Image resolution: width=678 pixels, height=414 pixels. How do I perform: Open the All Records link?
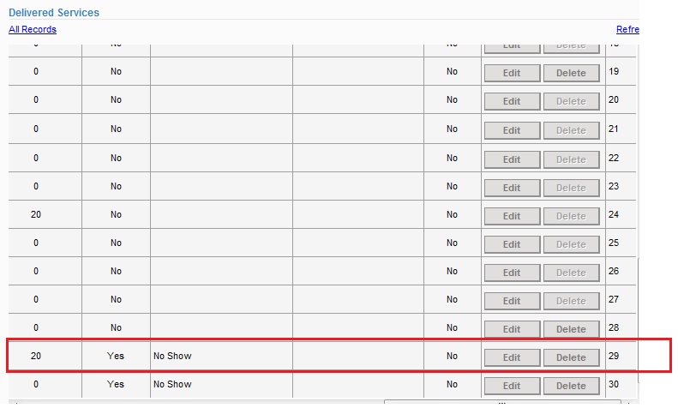pos(33,29)
